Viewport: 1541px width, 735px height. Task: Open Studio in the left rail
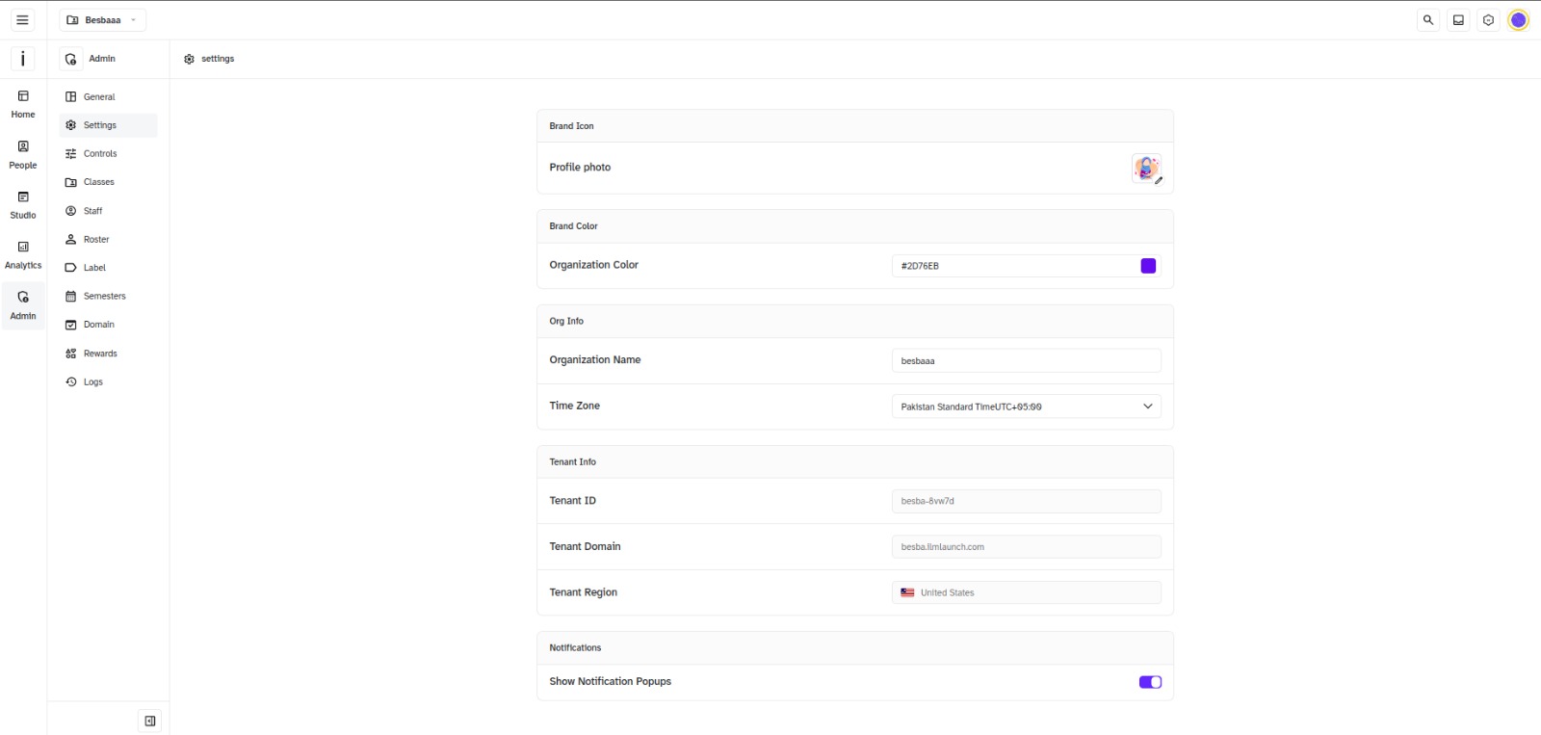click(x=23, y=205)
